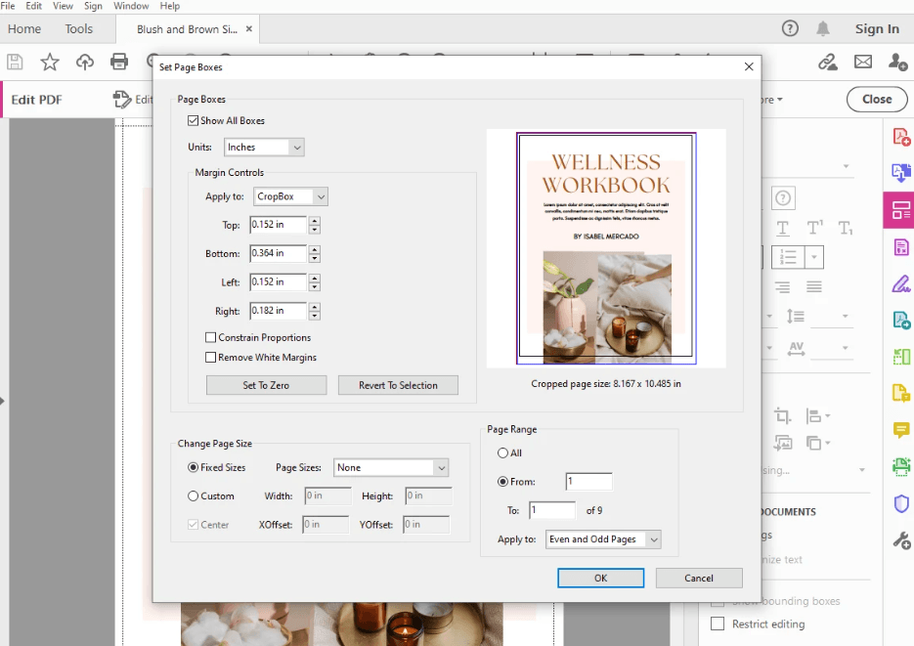The width and height of the screenshot is (914, 646).
Task: Open the Apply to CropBox dropdown
Action: pos(291,195)
